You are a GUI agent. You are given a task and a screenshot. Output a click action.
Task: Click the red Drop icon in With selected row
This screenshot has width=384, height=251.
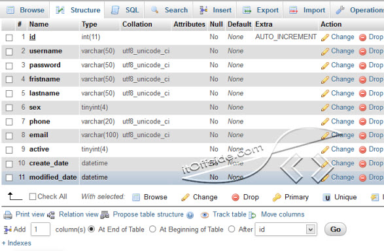click(x=236, y=197)
